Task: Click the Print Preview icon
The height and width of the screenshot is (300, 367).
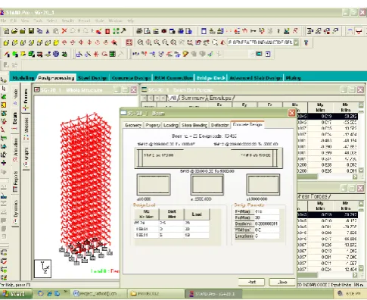Action: 148,31
